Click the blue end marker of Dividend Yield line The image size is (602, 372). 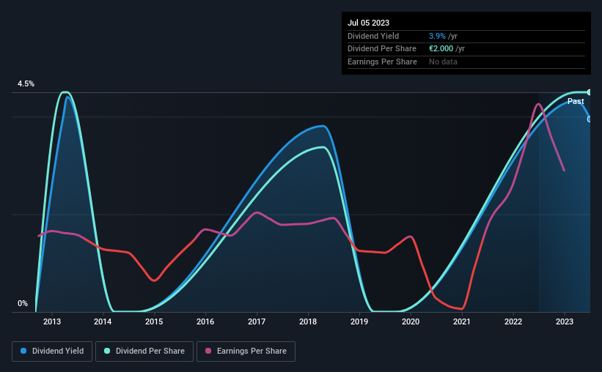point(590,119)
